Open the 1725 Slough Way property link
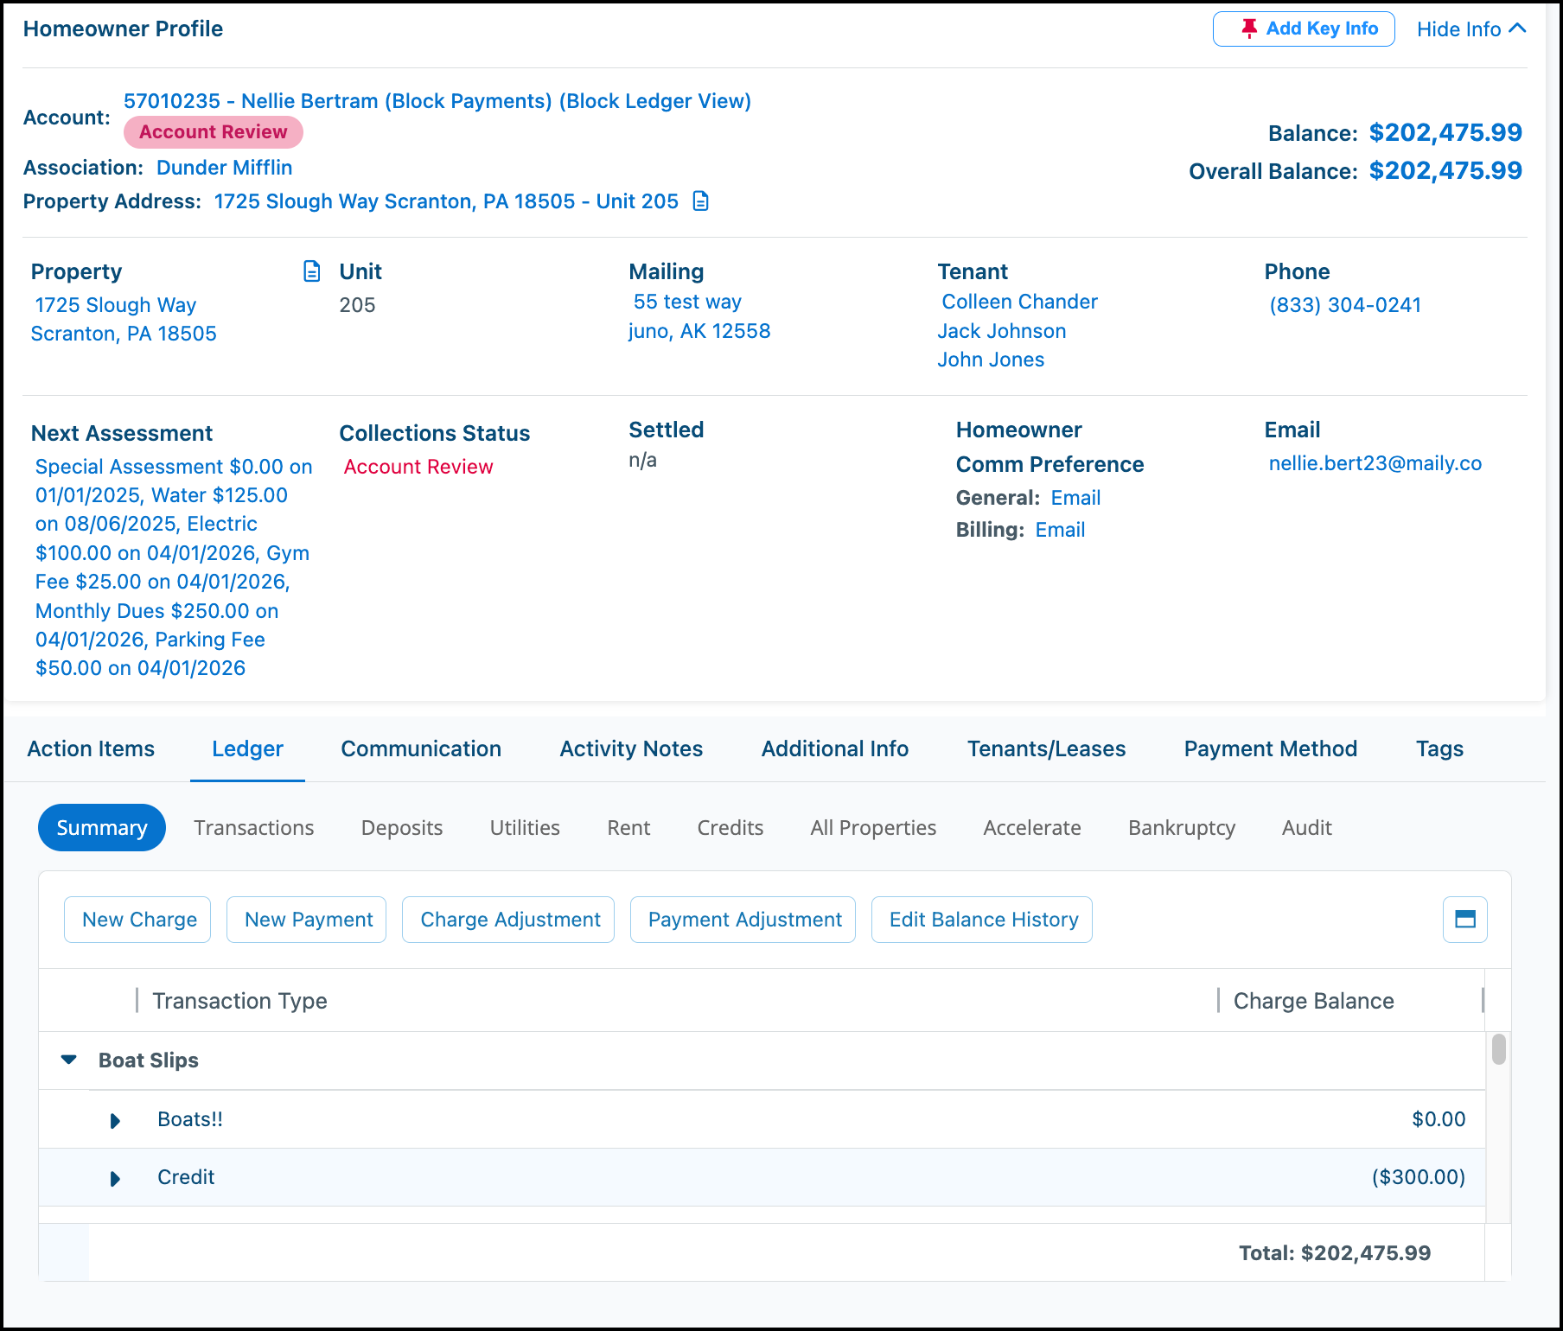This screenshot has height=1331, width=1563. 124,319
